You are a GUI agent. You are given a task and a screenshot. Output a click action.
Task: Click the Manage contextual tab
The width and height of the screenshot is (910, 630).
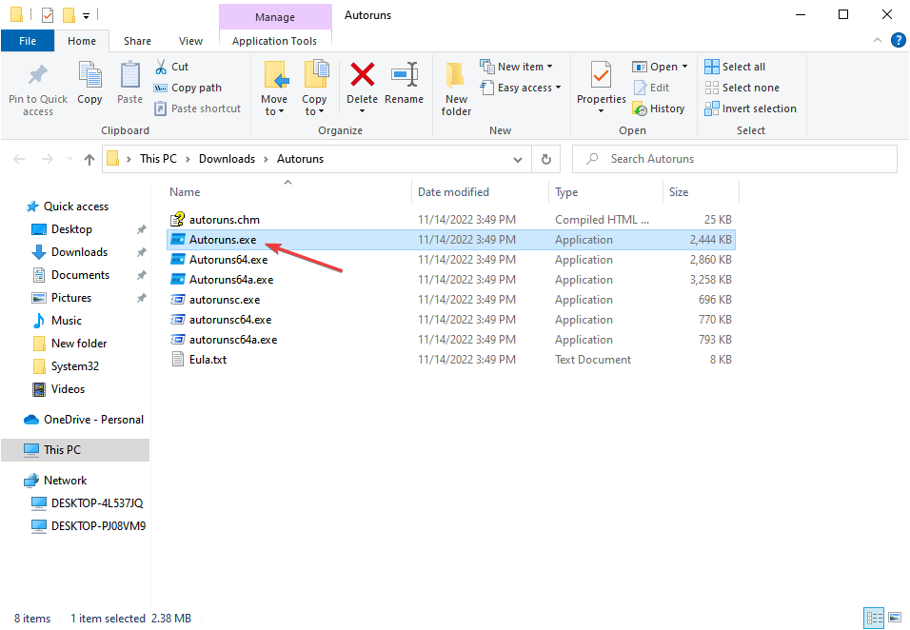coord(275,17)
